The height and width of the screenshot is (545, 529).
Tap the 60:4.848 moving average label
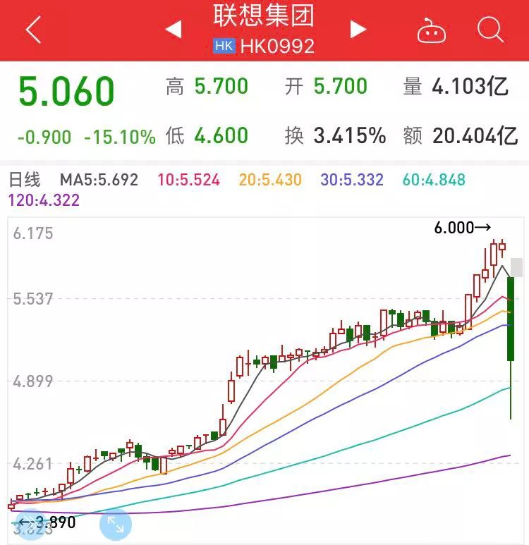(x=434, y=180)
